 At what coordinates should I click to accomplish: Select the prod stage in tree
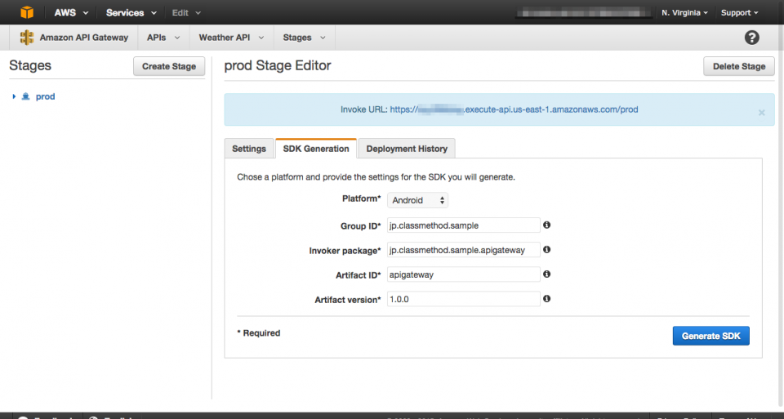click(x=45, y=96)
